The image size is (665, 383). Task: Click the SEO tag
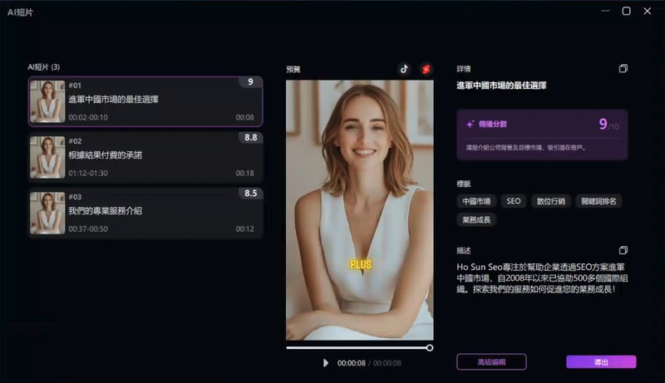pyautogui.click(x=514, y=201)
